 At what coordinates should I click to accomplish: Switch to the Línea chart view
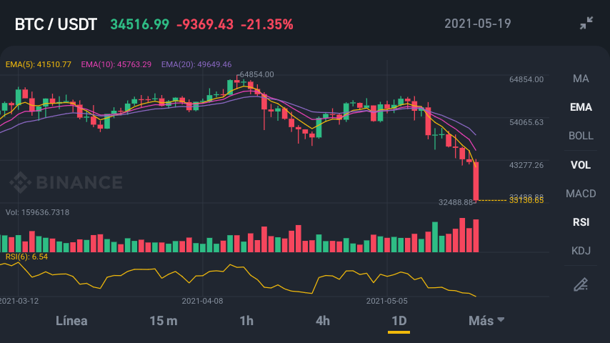71,320
